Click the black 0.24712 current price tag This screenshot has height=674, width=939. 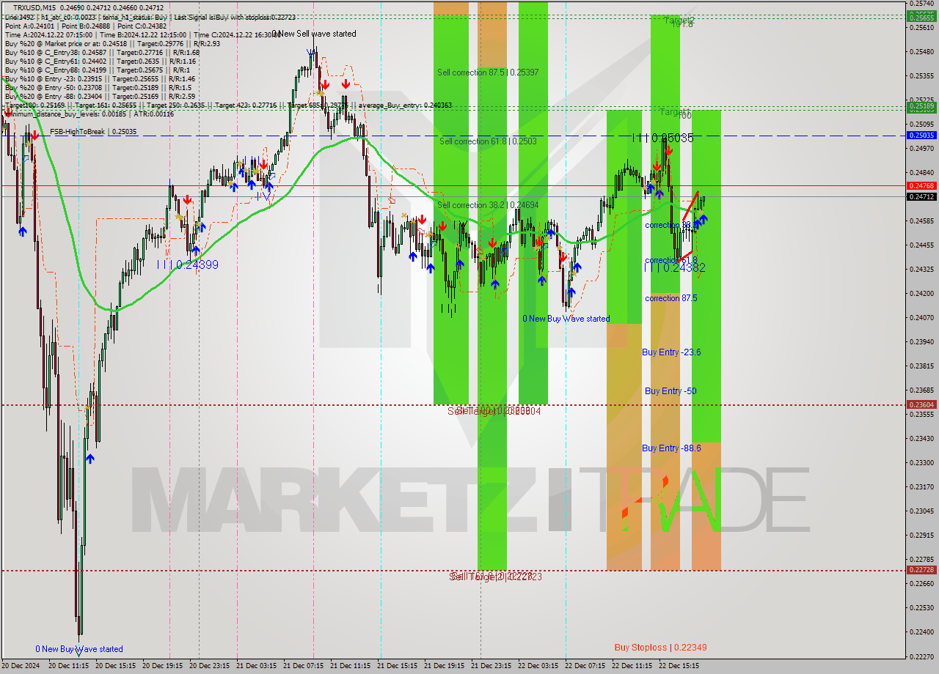pos(922,196)
